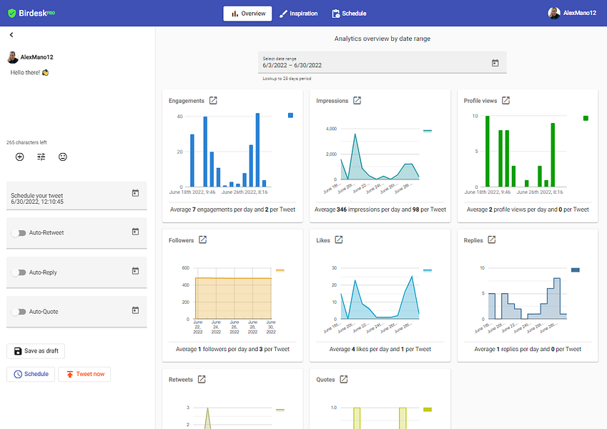Click the average impressions per day summary
This screenshot has width=607, height=429.
tap(380, 209)
